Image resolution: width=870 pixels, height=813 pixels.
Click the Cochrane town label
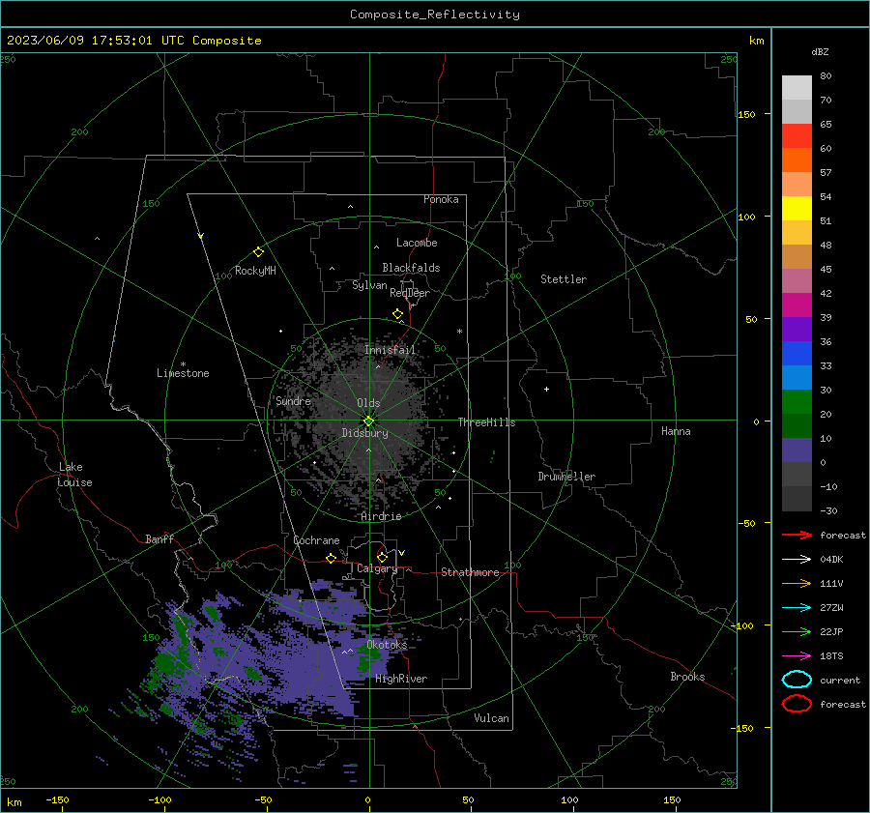point(316,540)
